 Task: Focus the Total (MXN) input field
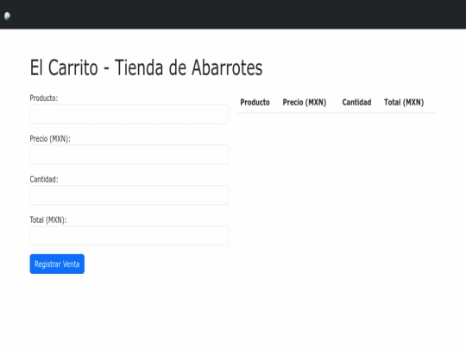pos(129,236)
